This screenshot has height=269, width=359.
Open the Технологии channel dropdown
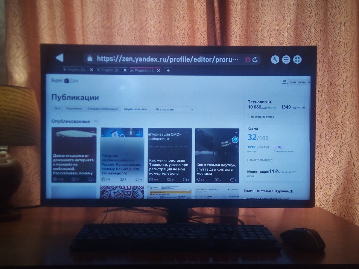[296, 82]
